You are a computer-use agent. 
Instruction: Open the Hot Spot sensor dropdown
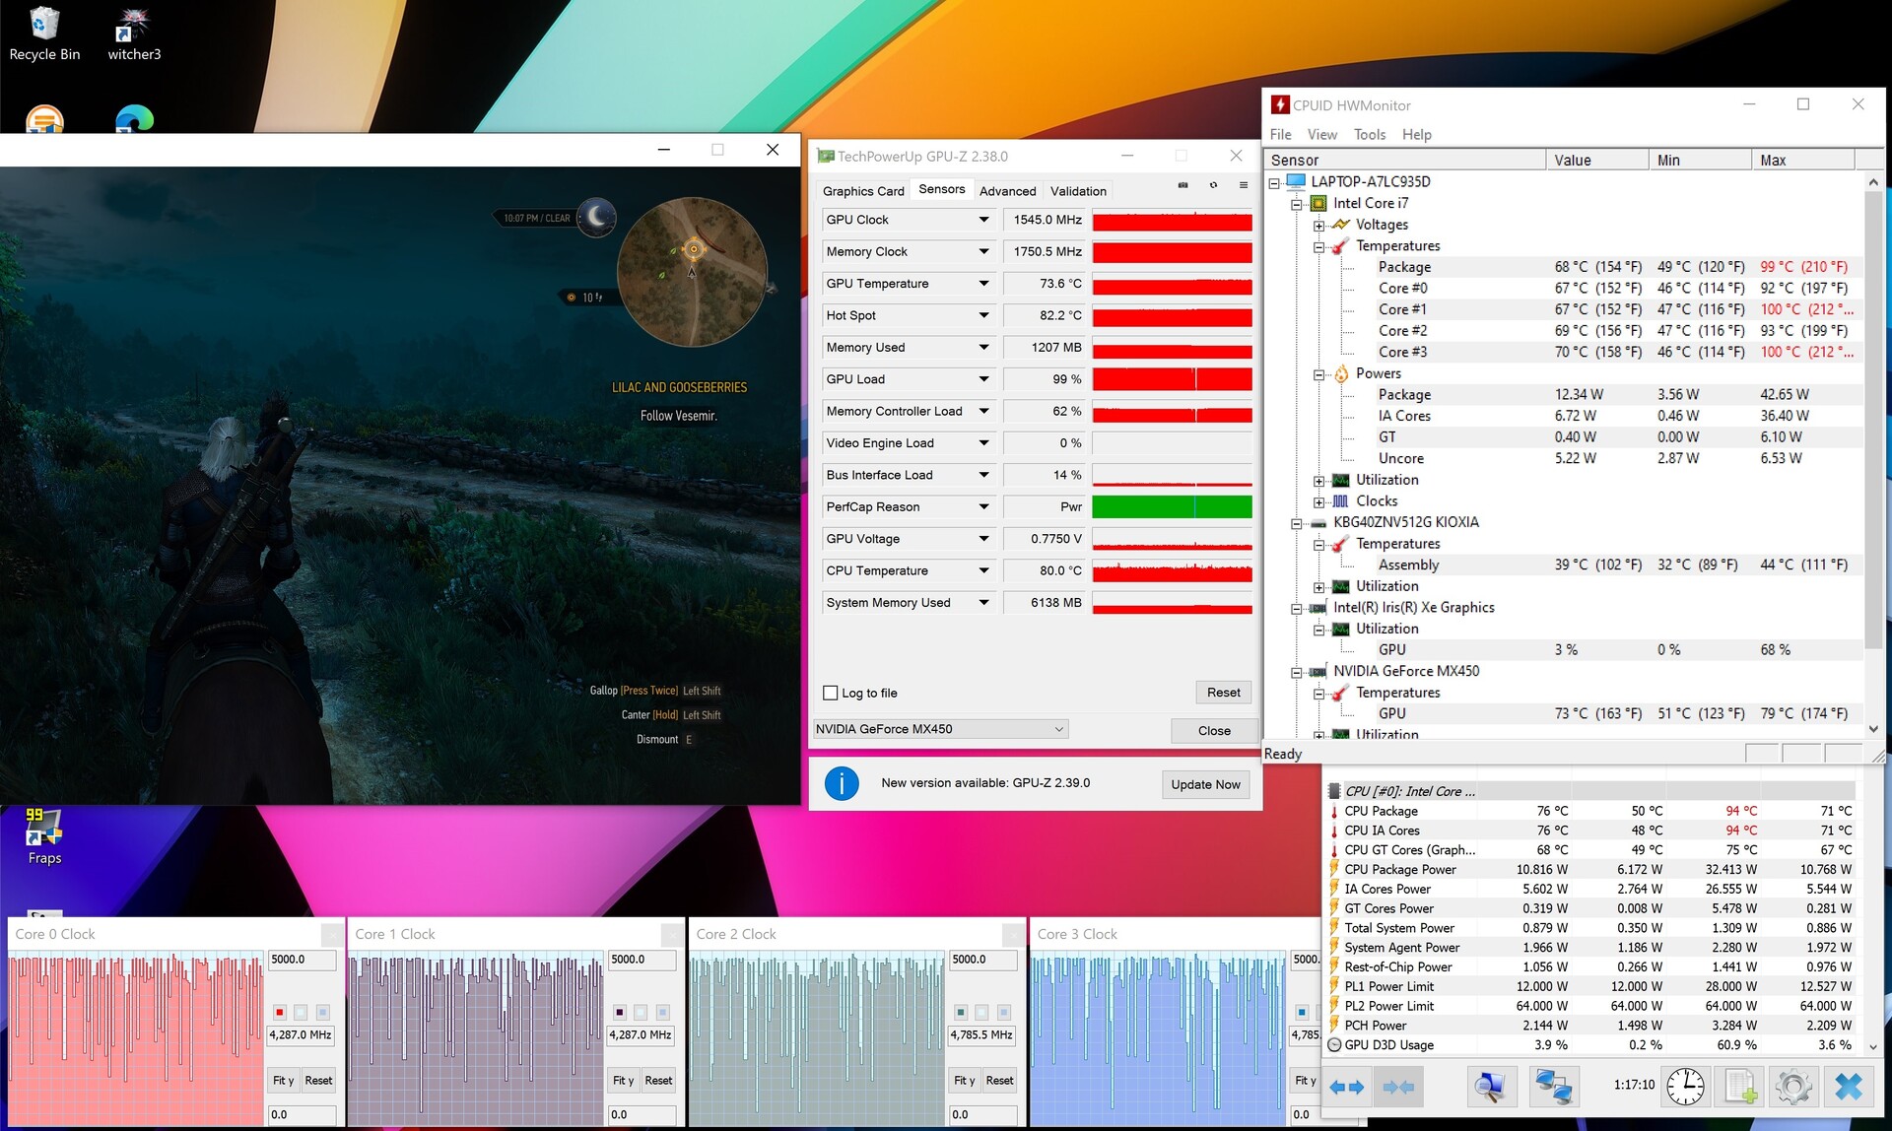point(983,315)
